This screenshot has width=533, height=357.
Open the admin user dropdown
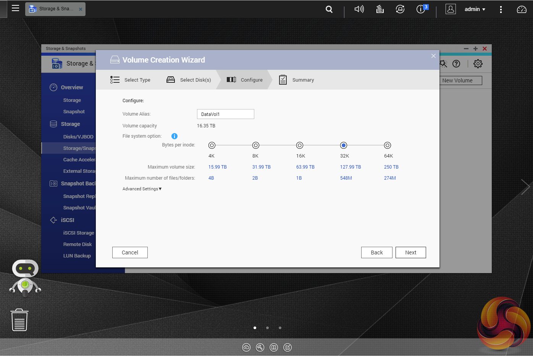pyautogui.click(x=475, y=9)
